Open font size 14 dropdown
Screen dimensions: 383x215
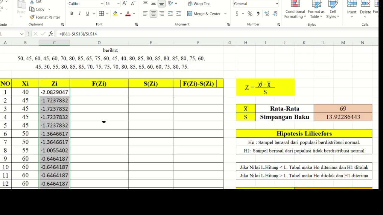(x=118, y=4)
